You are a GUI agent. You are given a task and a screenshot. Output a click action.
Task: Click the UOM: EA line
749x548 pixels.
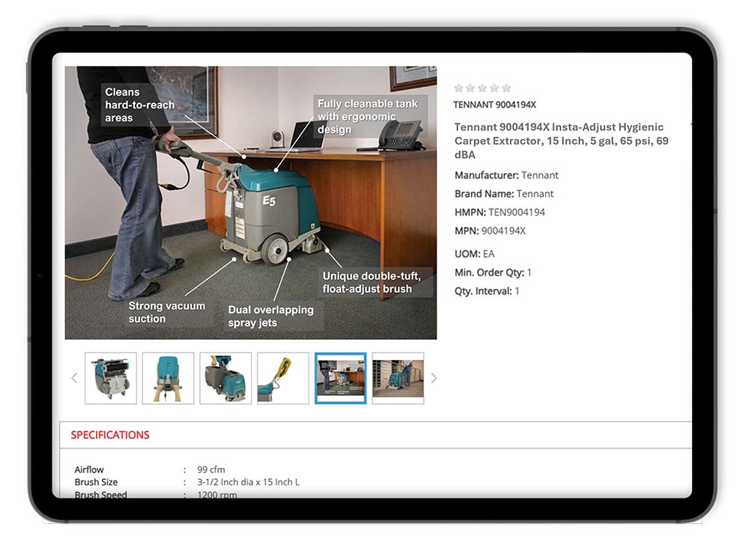coord(474,254)
